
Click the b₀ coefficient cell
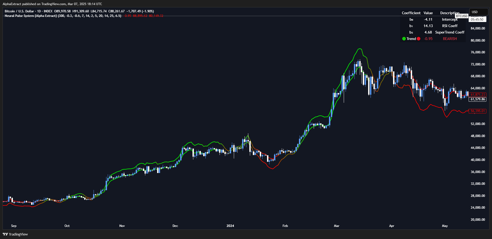[x=411, y=19]
